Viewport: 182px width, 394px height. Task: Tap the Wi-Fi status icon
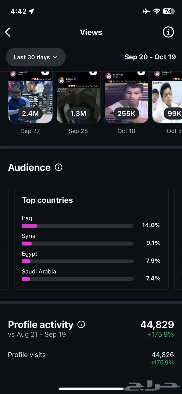click(x=157, y=11)
